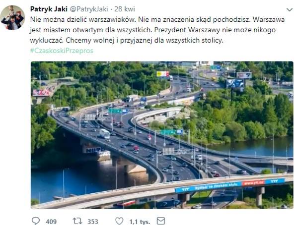The width and height of the screenshot is (297, 225).
Task: Click the 353 retweets count
Action: [93, 222]
